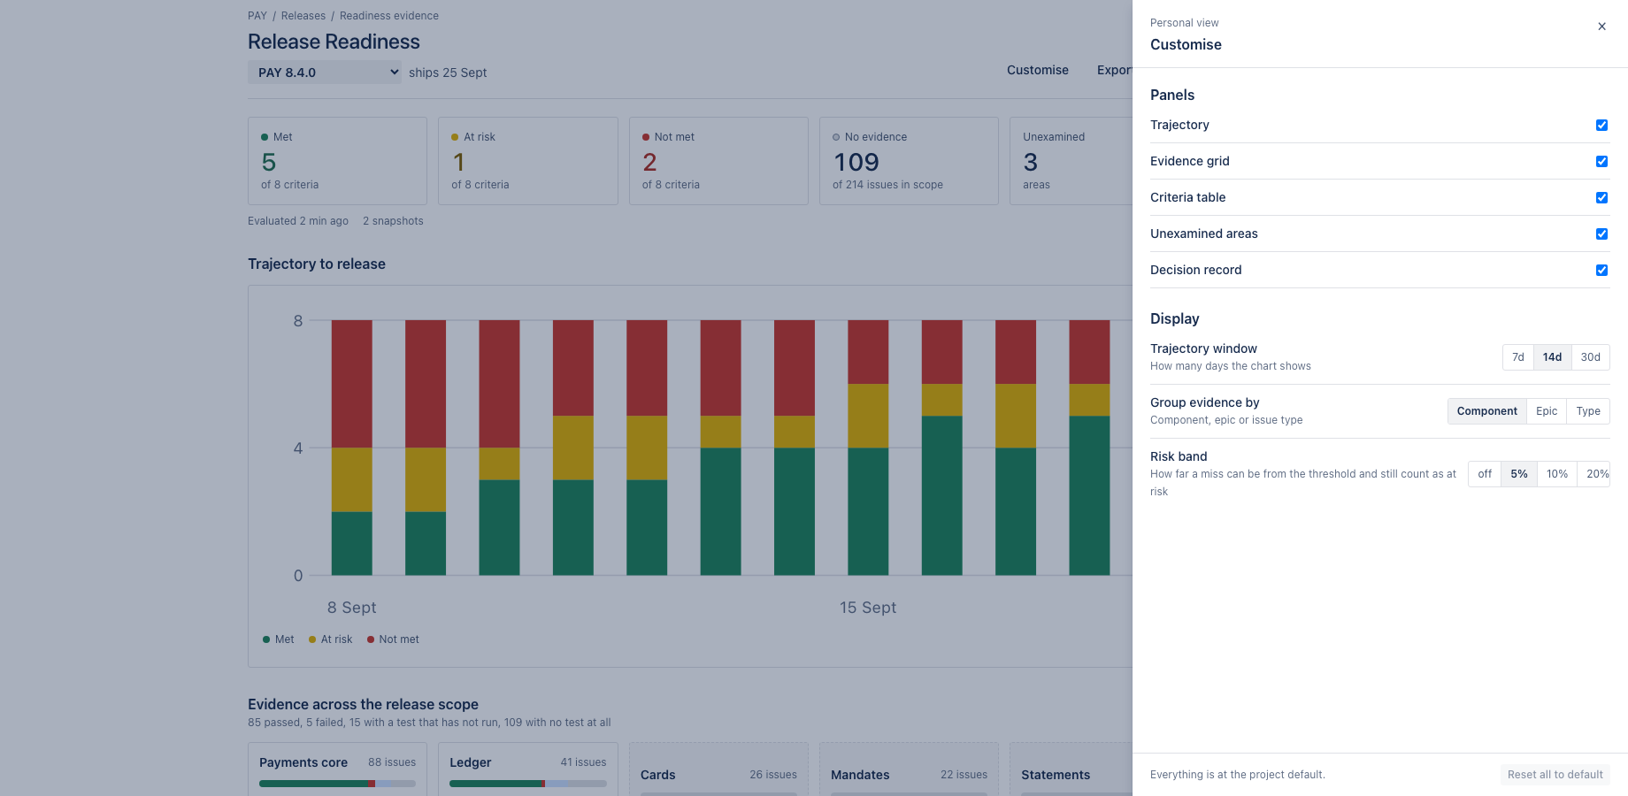Open the Releases breadcrumb link
The width and height of the screenshot is (1628, 796).
303,16
